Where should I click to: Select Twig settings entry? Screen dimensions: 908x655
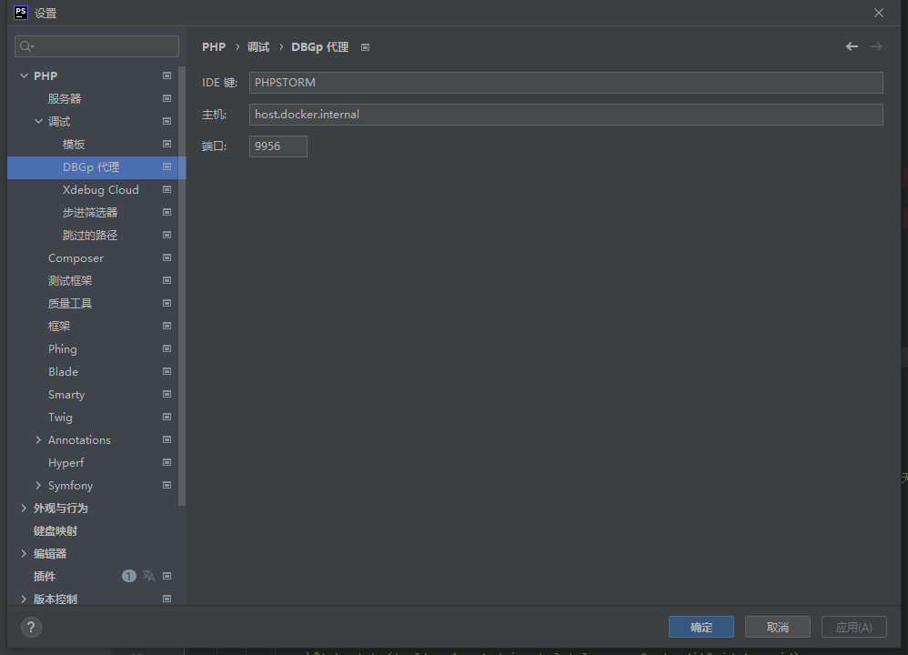click(60, 418)
